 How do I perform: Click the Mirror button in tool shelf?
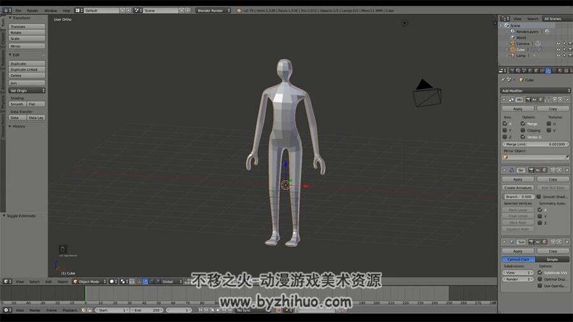click(x=27, y=46)
